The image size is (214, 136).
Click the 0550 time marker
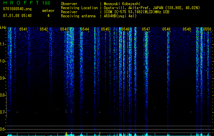point(207,29)
